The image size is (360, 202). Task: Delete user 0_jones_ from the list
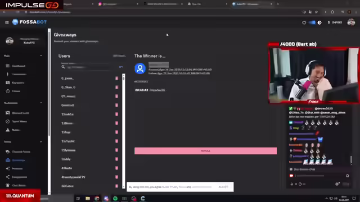(x=116, y=79)
